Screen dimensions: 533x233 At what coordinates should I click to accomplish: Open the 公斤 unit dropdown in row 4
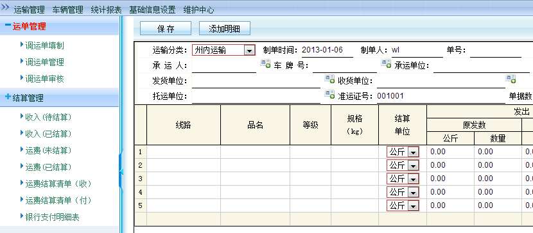[403, 193]
